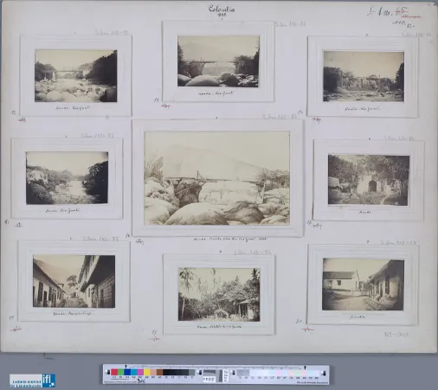Select the top-center photo with large boulders
Image resolution: width=438 pixels, height=390 pixels.
(x=218, y=61)
